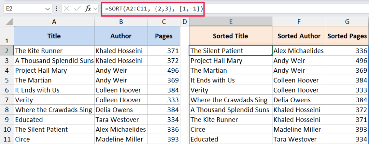This screenshot has height=144, width=369.
Task: Select row 5 header
Action: (7, 80)
